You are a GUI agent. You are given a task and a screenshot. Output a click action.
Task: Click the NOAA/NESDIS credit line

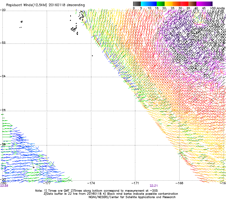[x=132, y=197]
